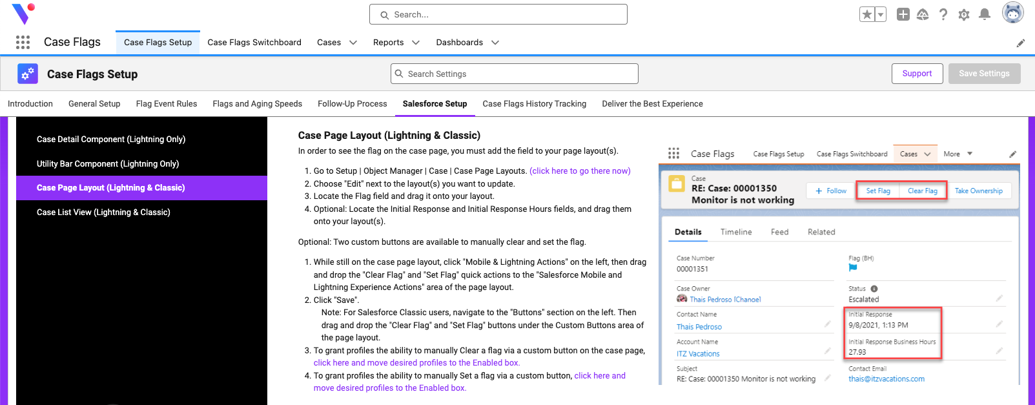Select Case Detail Component (Lightning Only)
The image size is (1035, 405).
point(142,140)
